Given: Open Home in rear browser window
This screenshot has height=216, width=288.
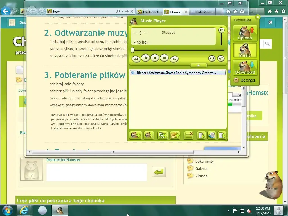Looking at the screenshot, I should point(270,12).
